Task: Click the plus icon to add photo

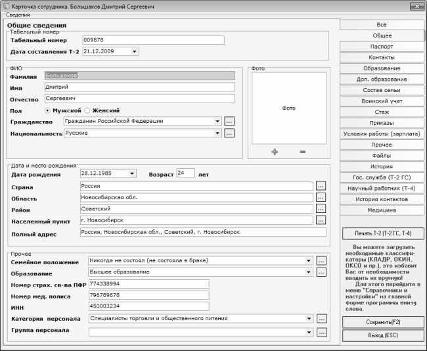Action: point(275,152)
